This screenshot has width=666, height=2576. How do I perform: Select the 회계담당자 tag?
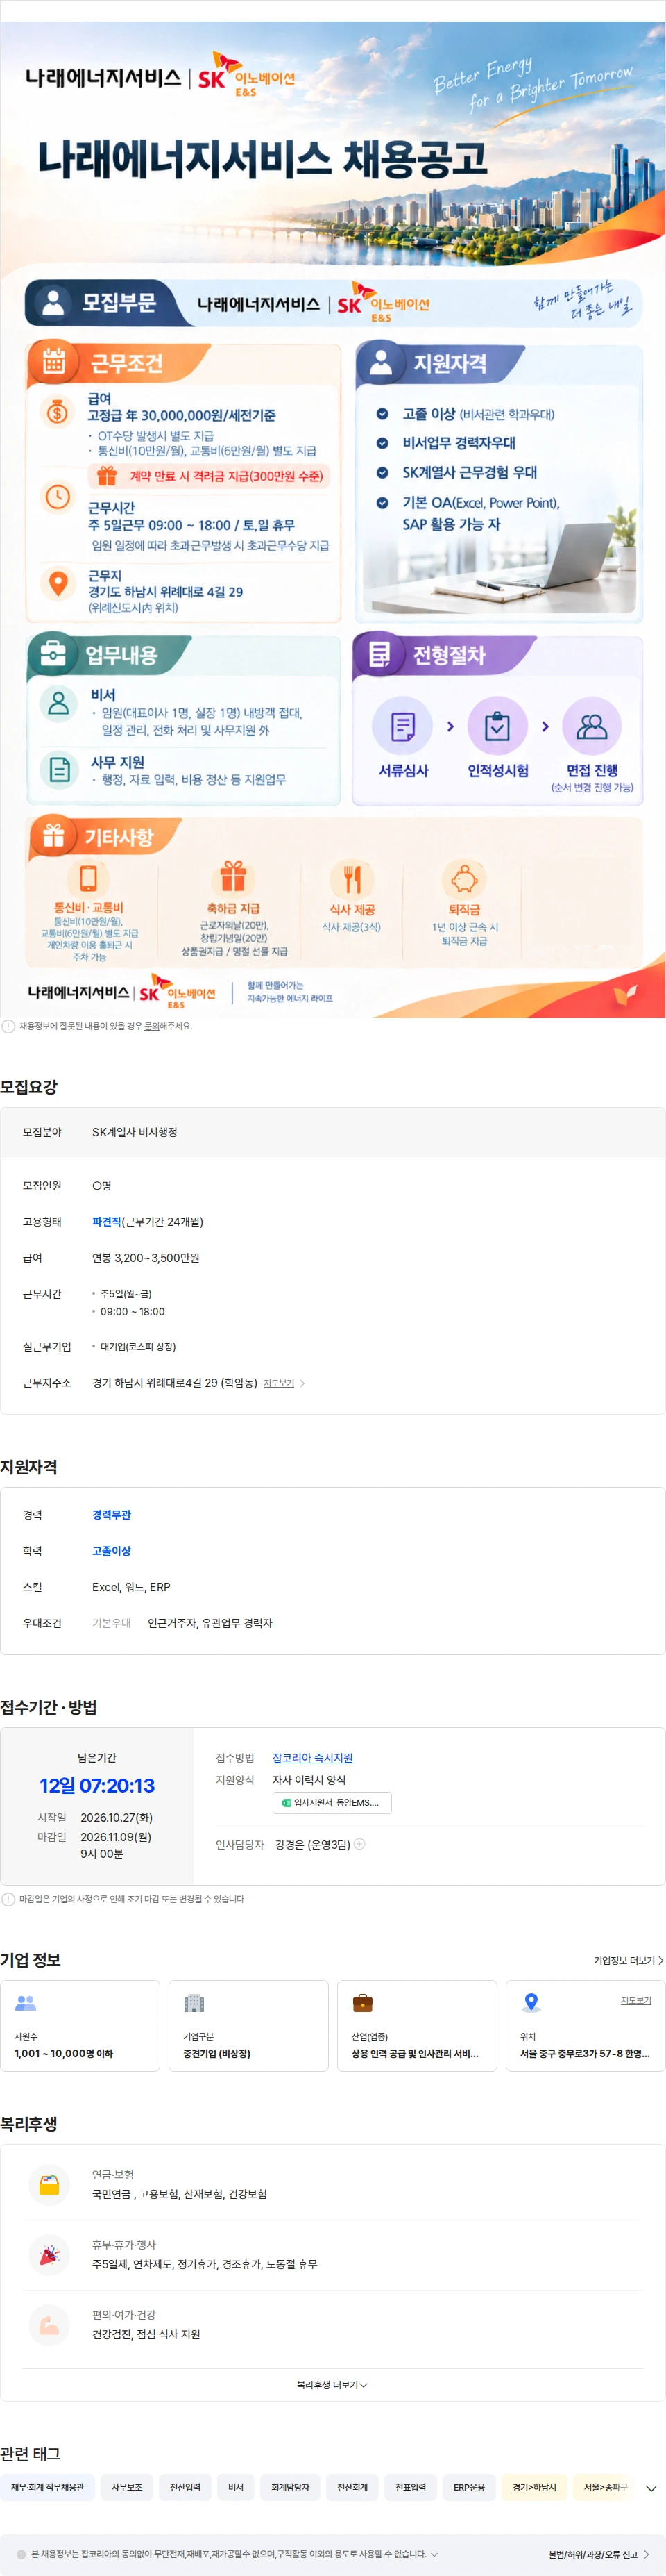(x=291, y=2487)
